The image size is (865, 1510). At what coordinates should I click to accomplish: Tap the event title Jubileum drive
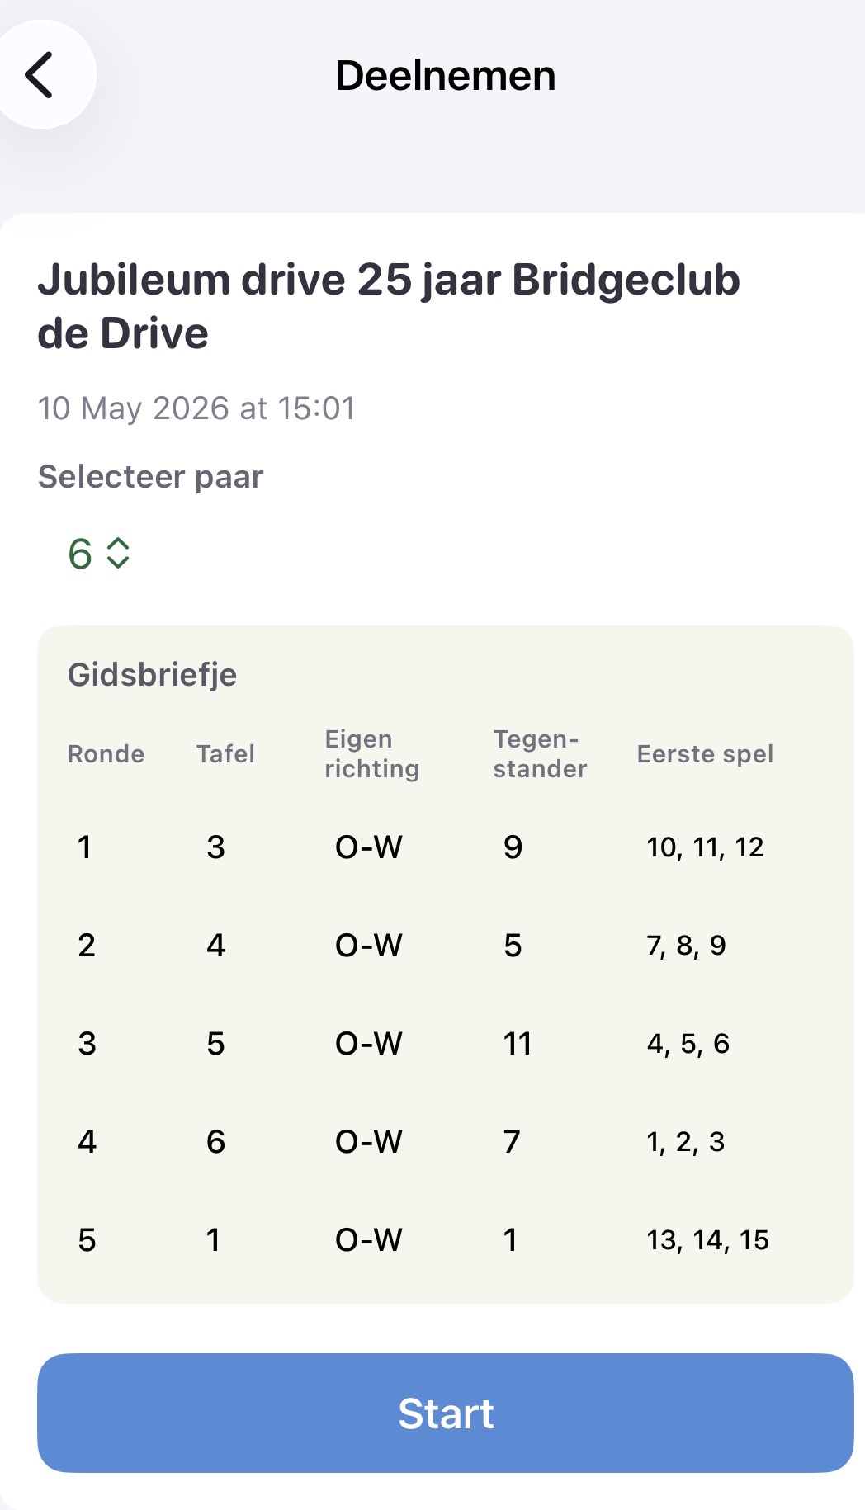(389, 306)
